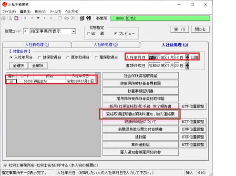The image size is (236, 176).
Task: Open the record navigation dropdown arrow
Action: pos(38,18)
